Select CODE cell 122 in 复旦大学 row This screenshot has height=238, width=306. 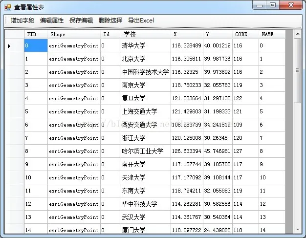pos(245,98)
